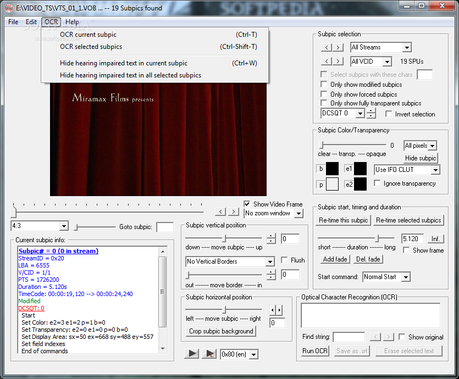
Task: Click the 'p' pattern color label button
Action: (x=321, y=185)
